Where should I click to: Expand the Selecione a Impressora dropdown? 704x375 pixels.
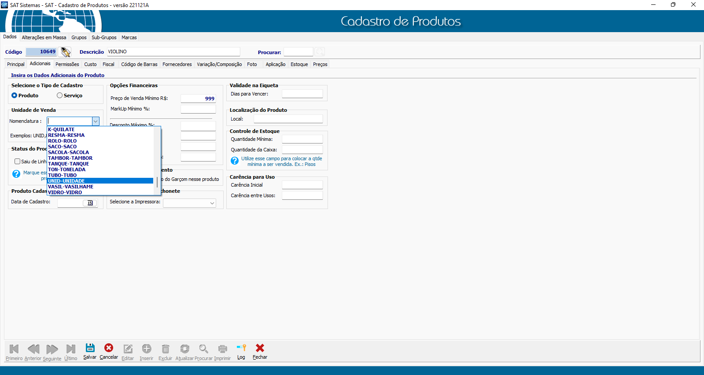coord(212,203)
